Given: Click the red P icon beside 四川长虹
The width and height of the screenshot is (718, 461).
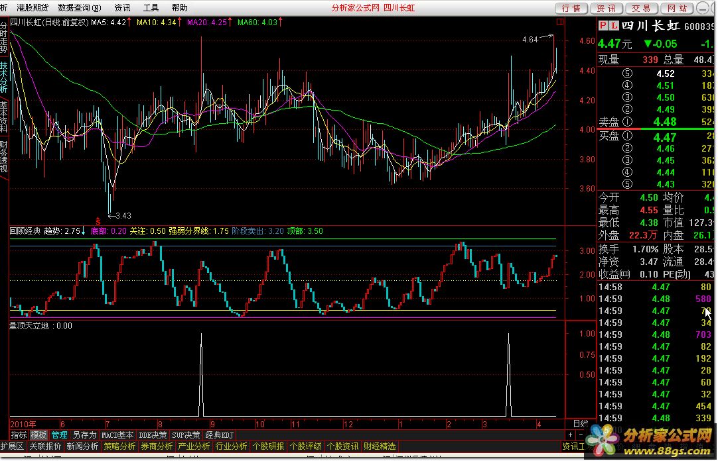Looking at the screenshot, I should (x=603, y=26).
